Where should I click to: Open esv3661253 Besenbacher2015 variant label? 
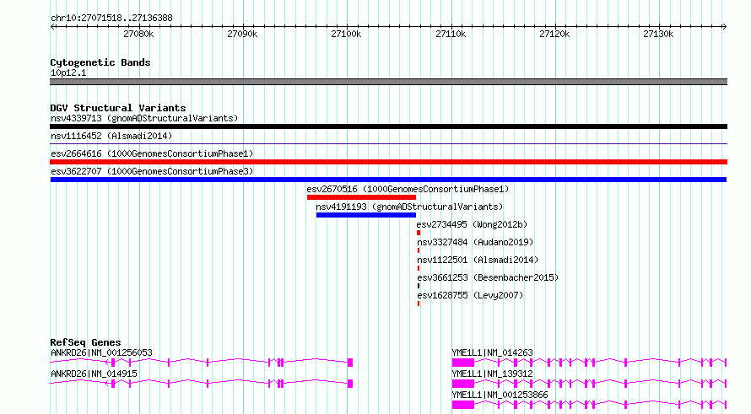tap(488, 277)
